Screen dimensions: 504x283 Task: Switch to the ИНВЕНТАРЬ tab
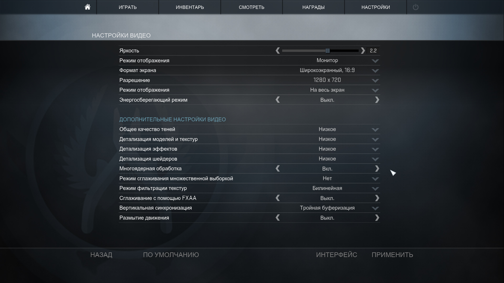click(x=190, y=7)
